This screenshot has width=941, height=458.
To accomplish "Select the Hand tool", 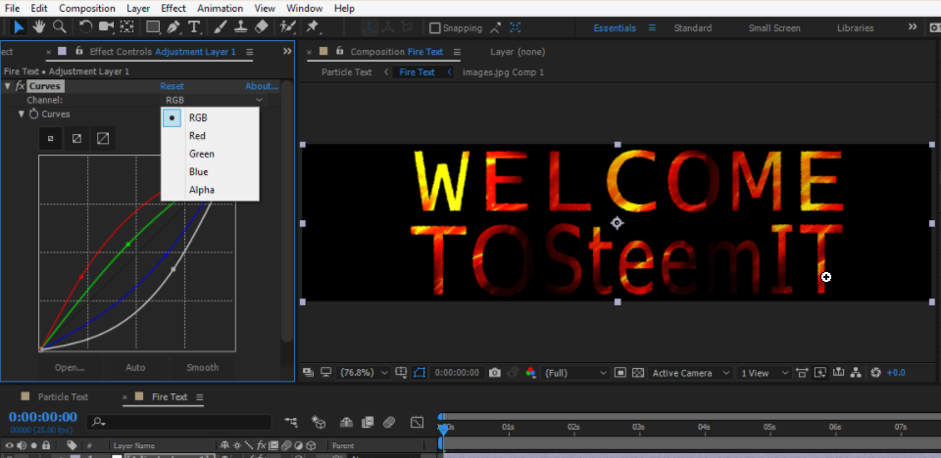I will point(39,27).
